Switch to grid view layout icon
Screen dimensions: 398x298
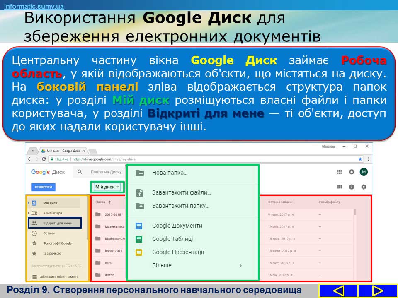point(340,187)
